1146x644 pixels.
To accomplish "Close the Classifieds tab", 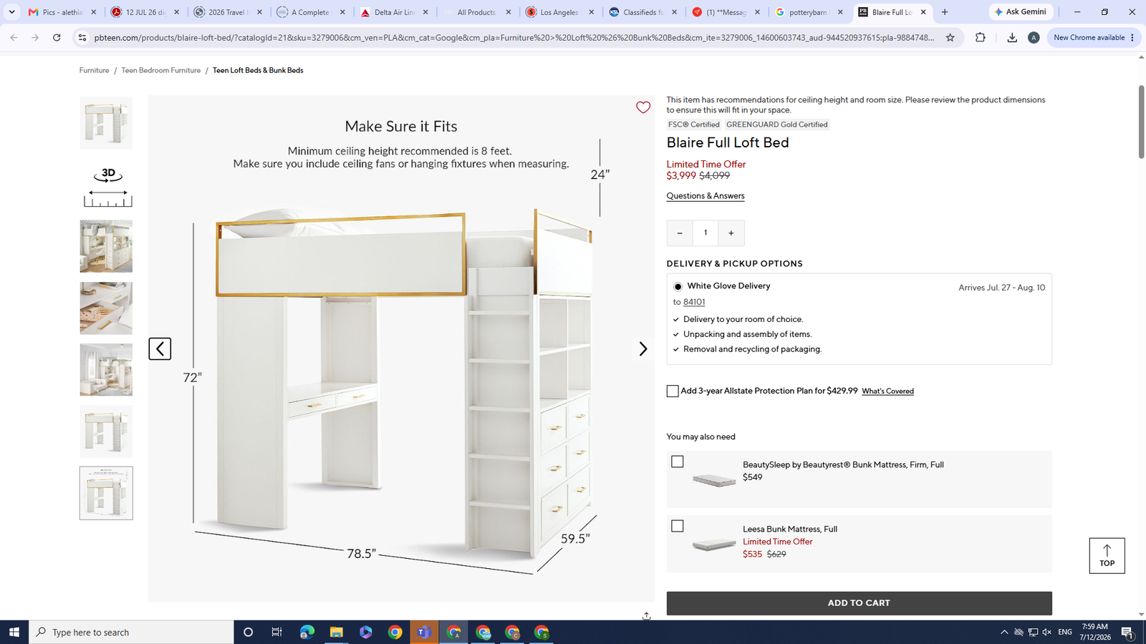I will point(674,12).
